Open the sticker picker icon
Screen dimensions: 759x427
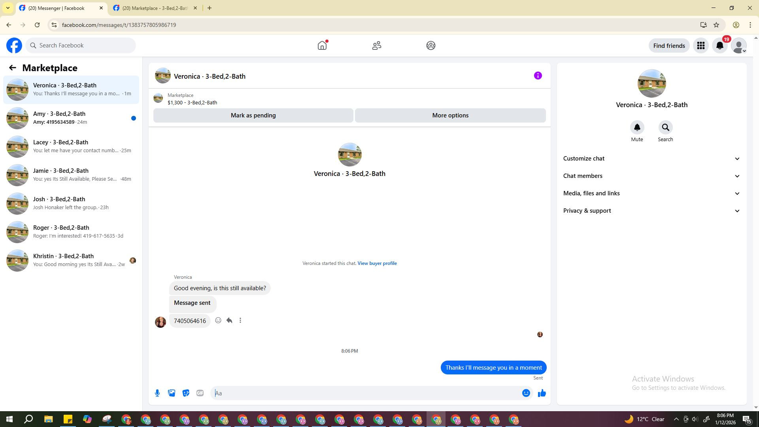pyautogui.click(x=186, y=393)
